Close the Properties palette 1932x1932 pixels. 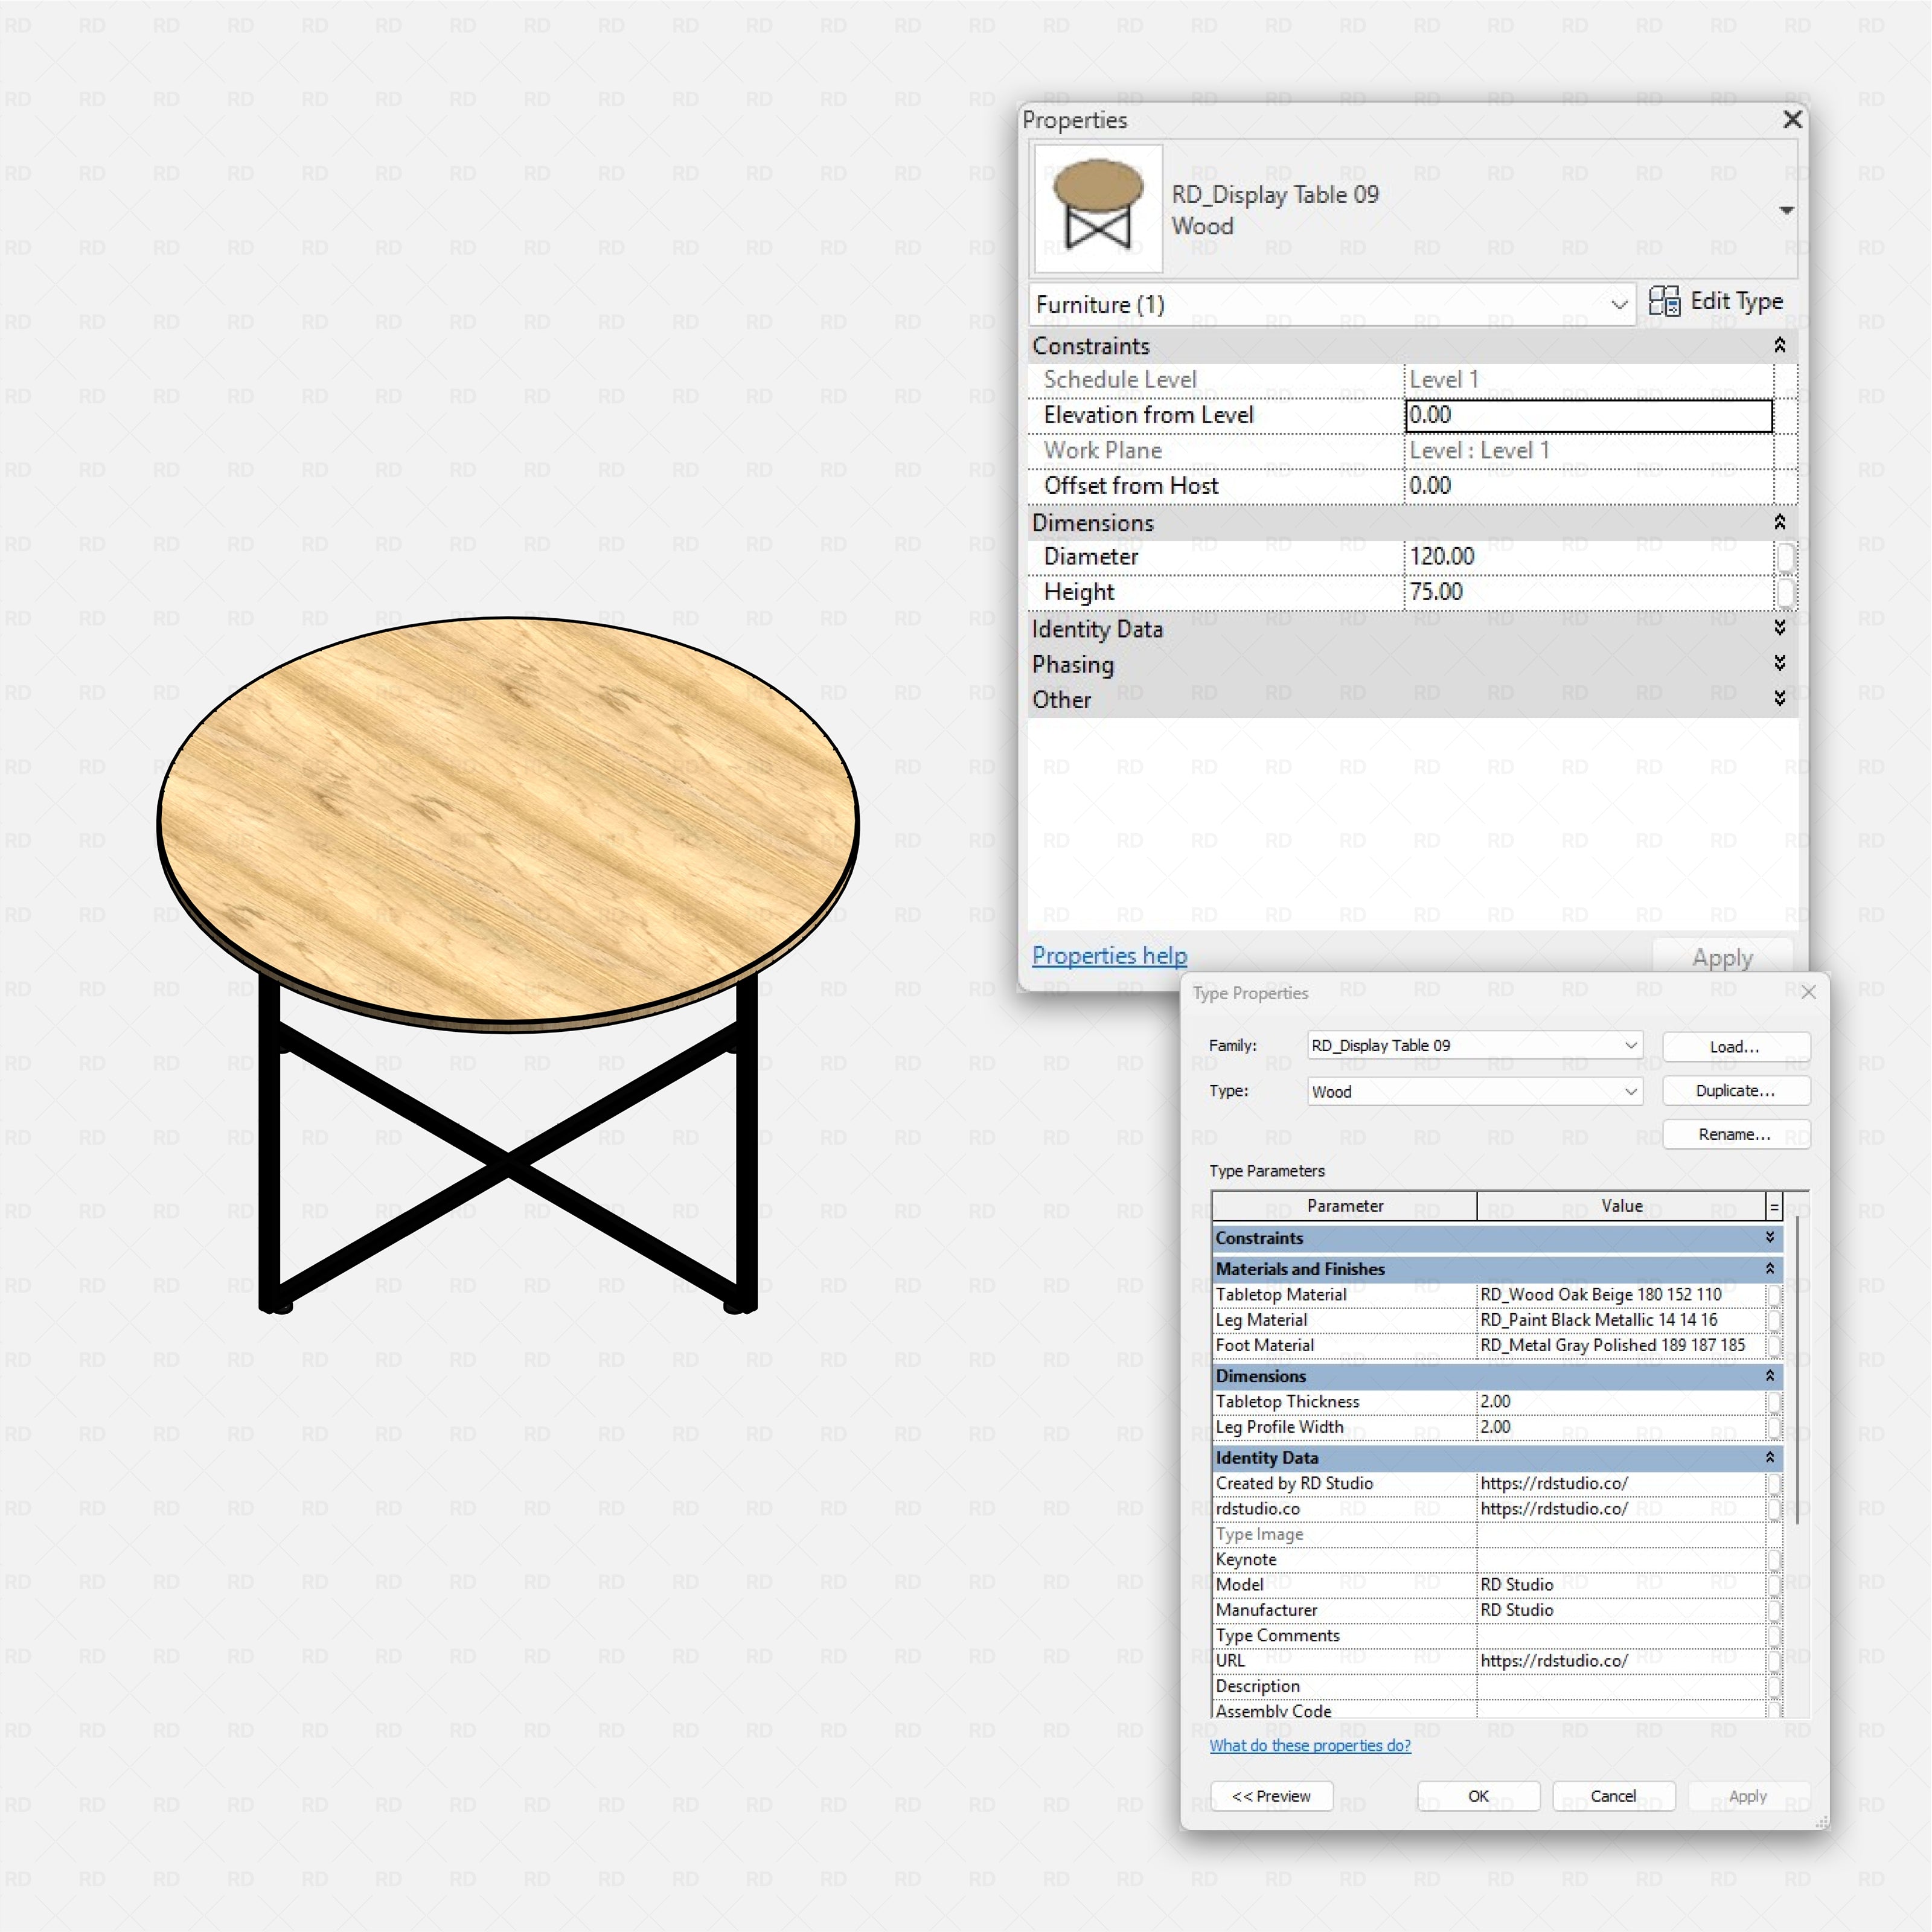1792,120
